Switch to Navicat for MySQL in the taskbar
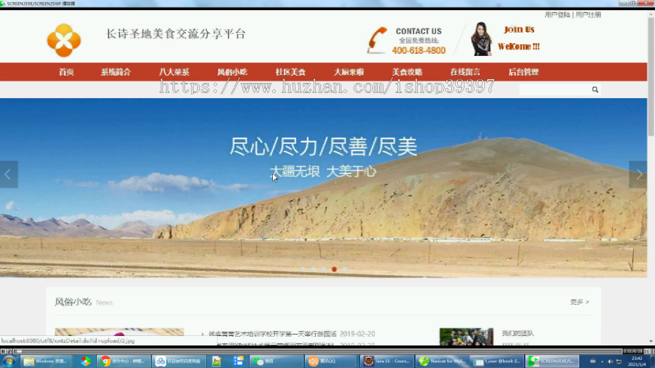Image resolution: width=655 pixels, height=368 pixels. [442, 361]
